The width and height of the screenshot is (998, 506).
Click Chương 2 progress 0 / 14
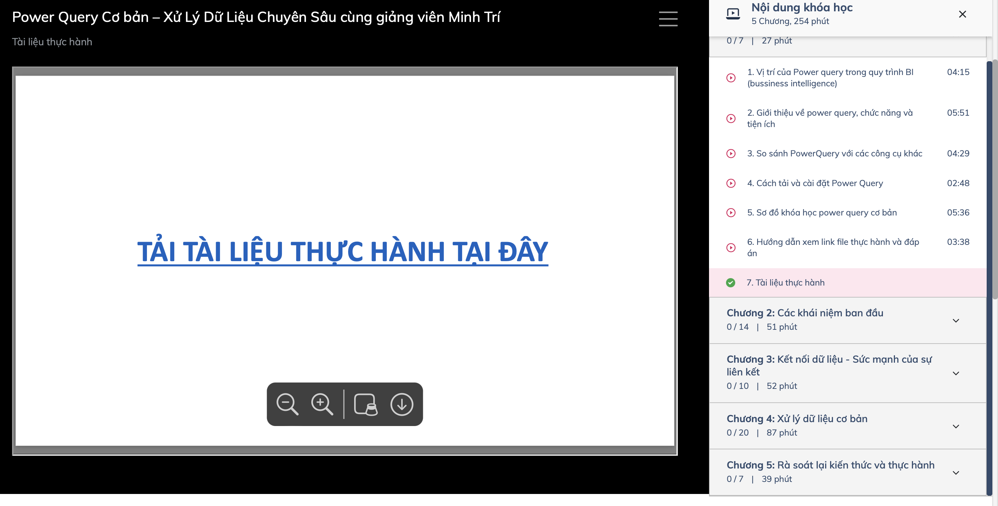737,327
